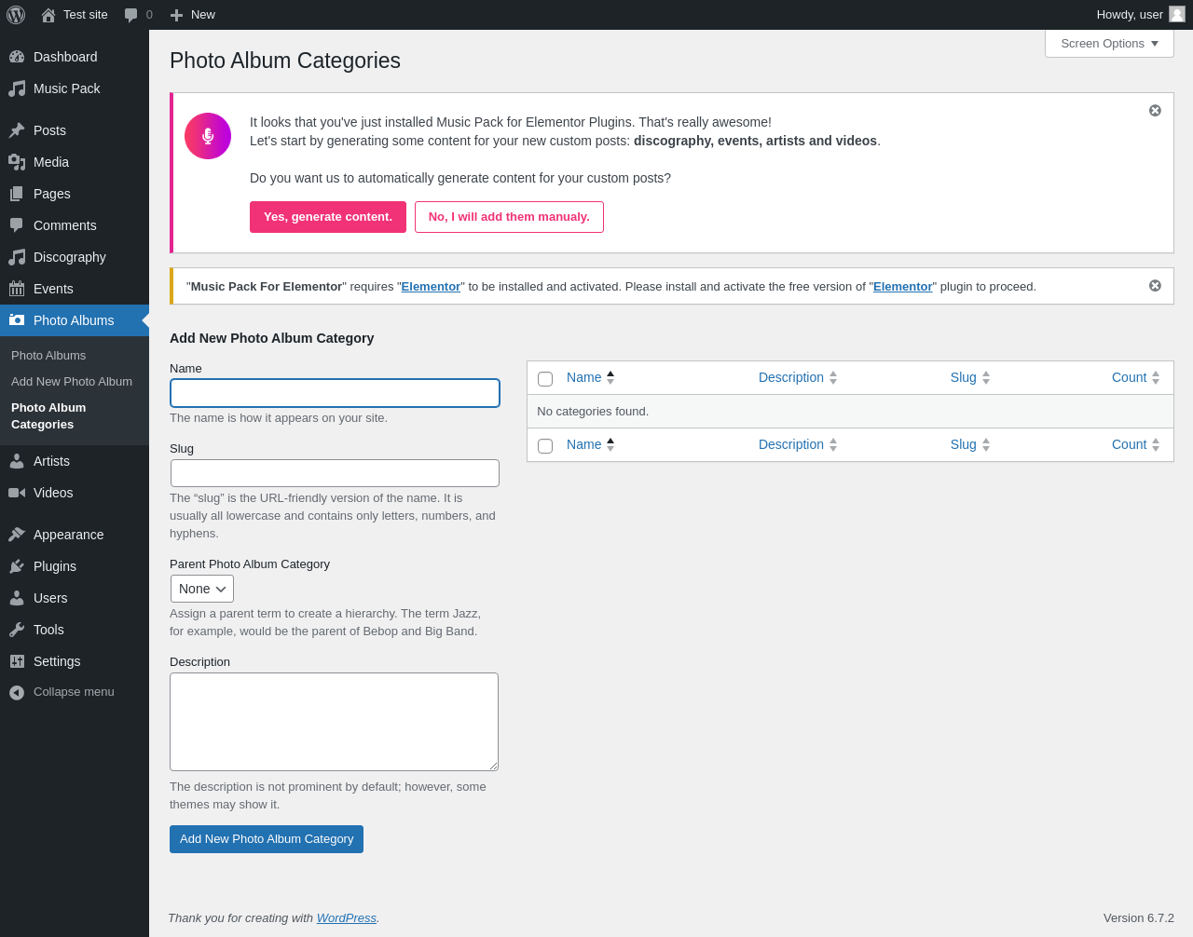This screenshot has width=1193, height=937.
Task: Open Add New Photo Album submenu item
Action: (x=72, y=382)
